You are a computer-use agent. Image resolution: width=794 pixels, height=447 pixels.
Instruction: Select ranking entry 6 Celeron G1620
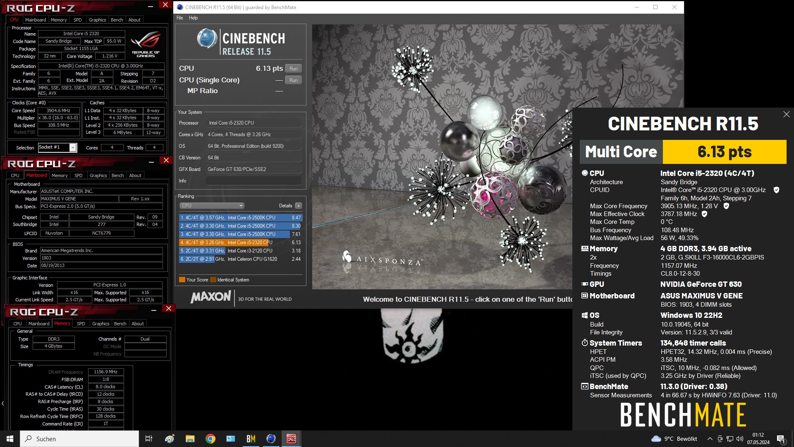tap(241, 259)
